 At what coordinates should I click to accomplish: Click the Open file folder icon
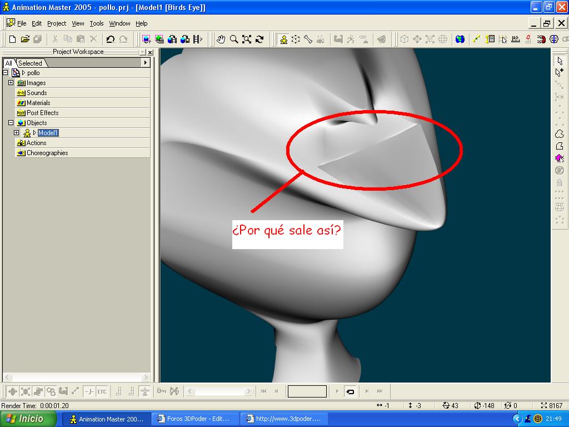pyautogui.click(x=25, y=39)
